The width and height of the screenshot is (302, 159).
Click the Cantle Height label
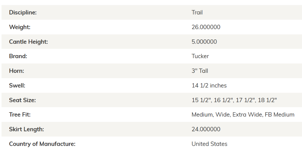coord(28,42)
